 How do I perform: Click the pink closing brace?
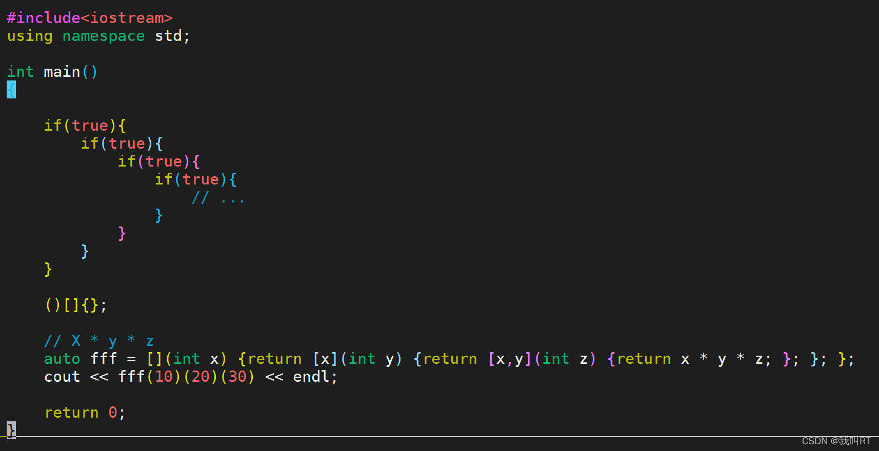point(122,233)
